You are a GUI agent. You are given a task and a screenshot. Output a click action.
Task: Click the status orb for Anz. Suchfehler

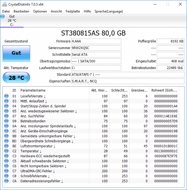click(6, 116)
